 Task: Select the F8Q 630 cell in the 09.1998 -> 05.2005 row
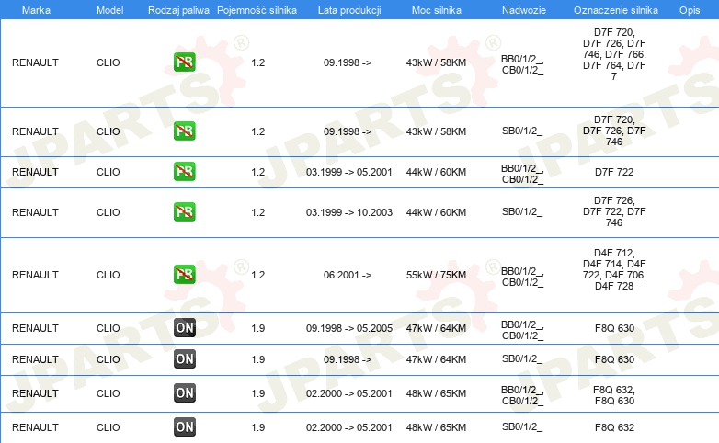pyautogui.click(x=614, y=328)
